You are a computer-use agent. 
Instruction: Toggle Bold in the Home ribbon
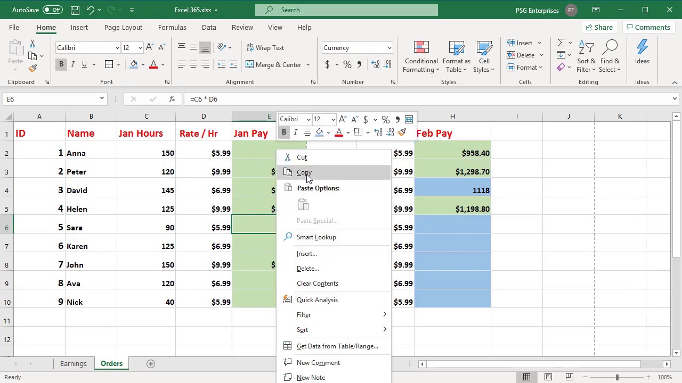point(61,64)
